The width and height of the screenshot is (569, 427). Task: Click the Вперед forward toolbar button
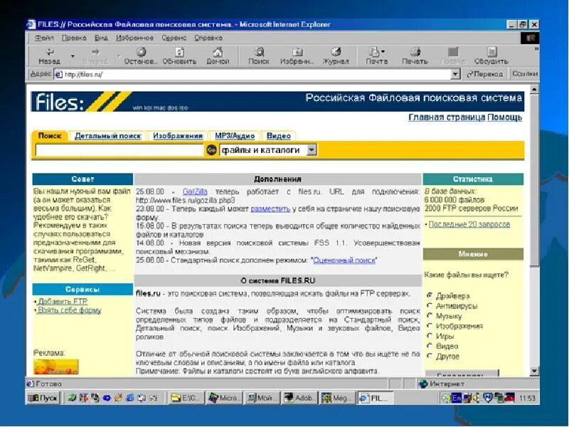coord(95,56)
